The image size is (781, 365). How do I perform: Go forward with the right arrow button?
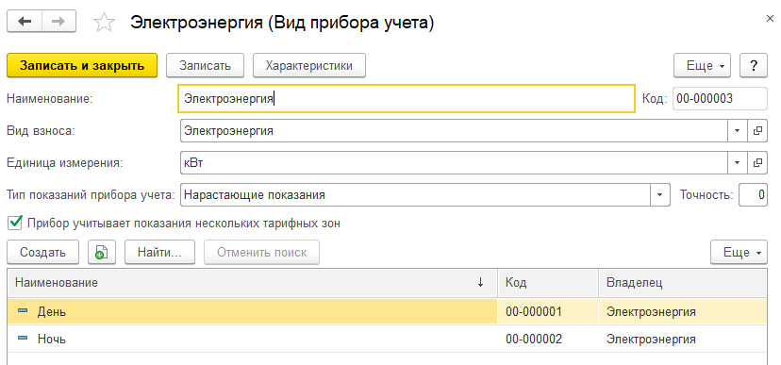pyautogui.click(x=58, y=22)
